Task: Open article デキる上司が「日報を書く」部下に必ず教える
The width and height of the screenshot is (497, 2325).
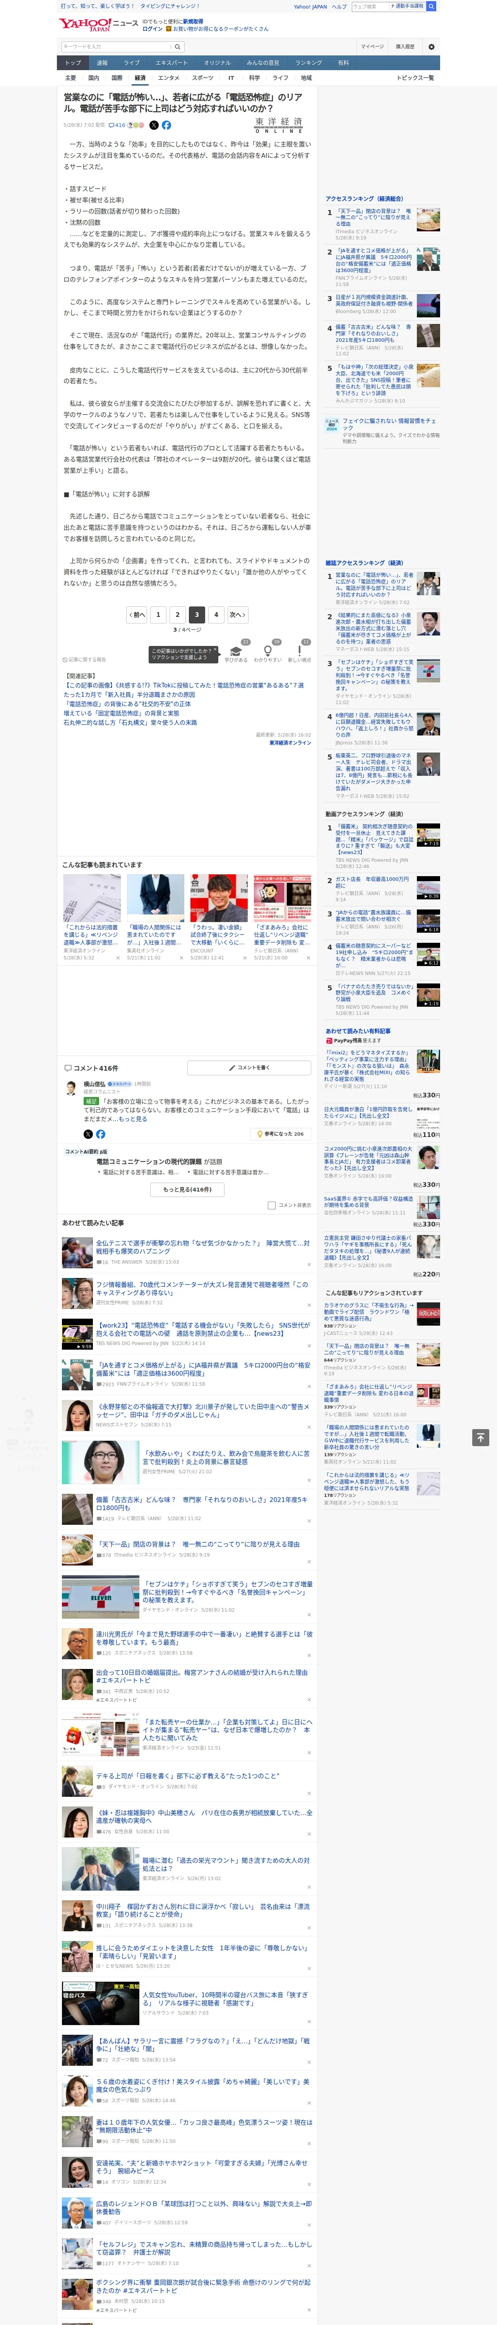Action: [x=188, y=1776]
